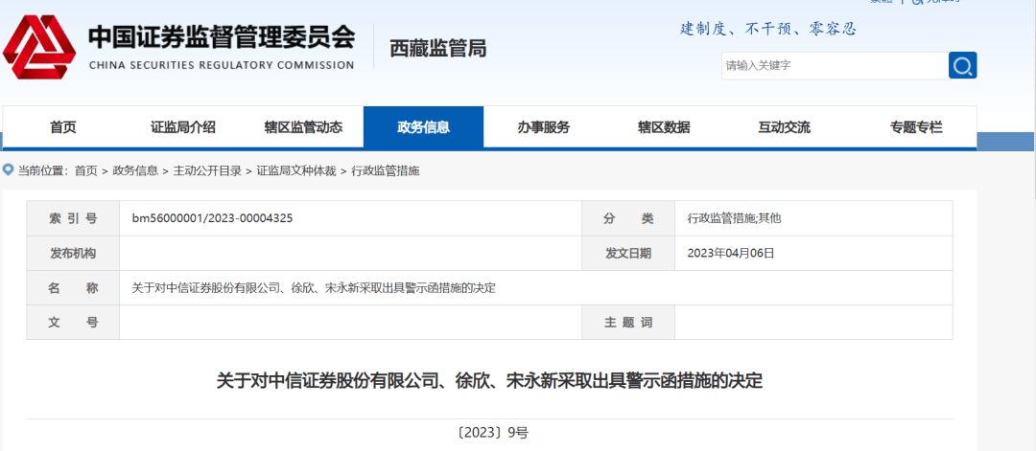Image resolution: width=1036 pixels, height=451 pixels.
Task: Click the document number 〔2023〕9号
Action: click(492, 433)
